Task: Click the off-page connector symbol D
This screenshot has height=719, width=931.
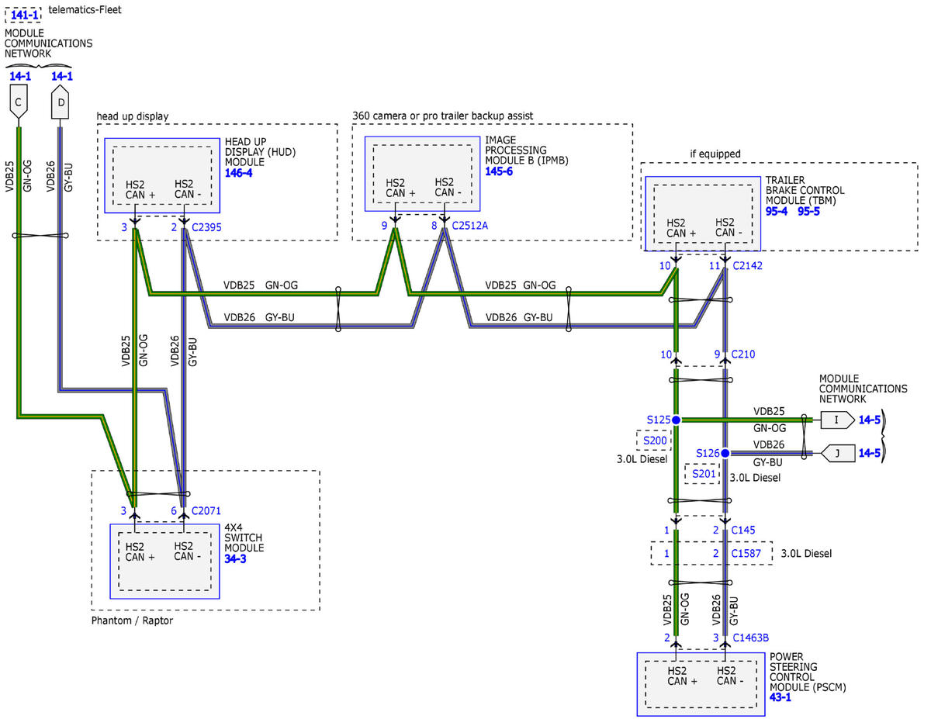Action: 61,102
